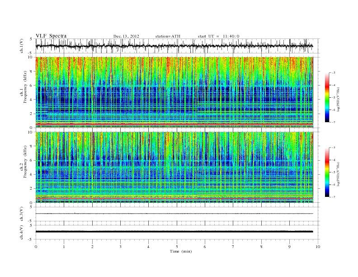
Task: Click time-axis tick label "5"
Action: (177, 247)
